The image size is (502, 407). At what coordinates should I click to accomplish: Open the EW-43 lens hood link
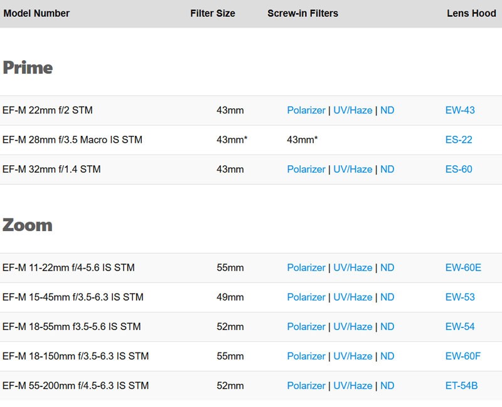coord(459,110)
